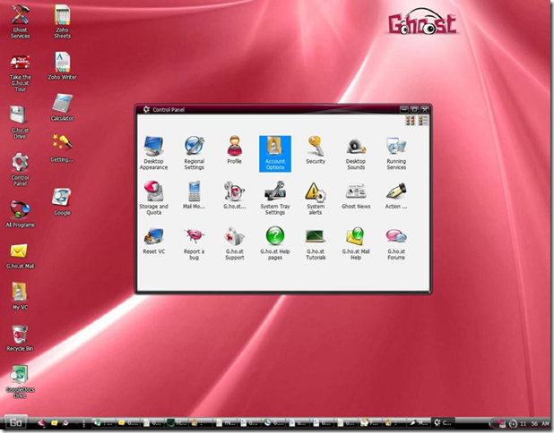Open Ghost Services desktop icon

tap(20, 21)
